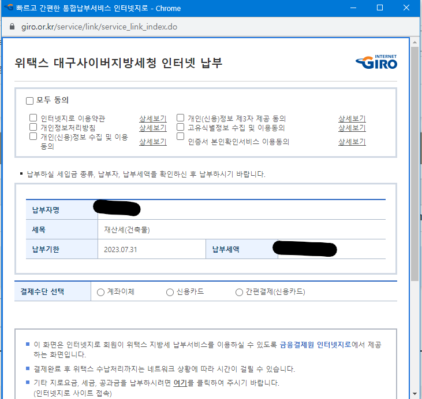Select 신용카드 payment method

170,292
